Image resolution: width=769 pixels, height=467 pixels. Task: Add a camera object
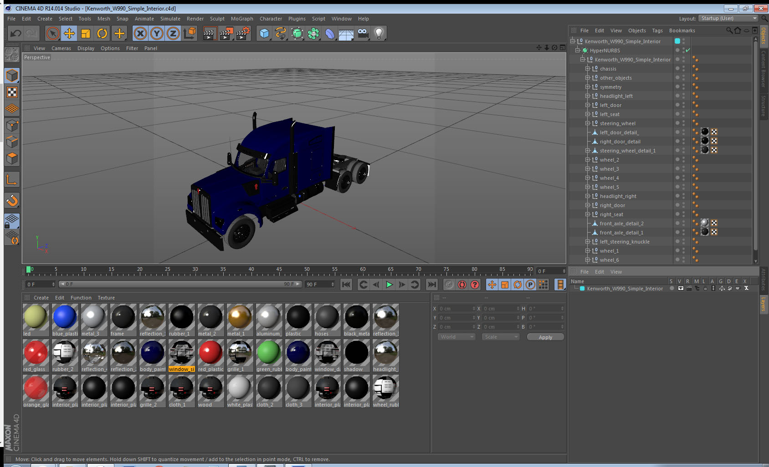pyautogui.click(x=363, y=33)
